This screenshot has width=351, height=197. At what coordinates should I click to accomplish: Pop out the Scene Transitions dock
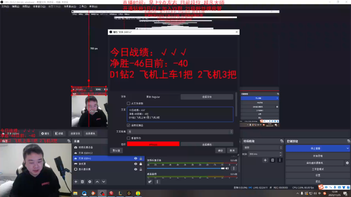tap(282, 141)
